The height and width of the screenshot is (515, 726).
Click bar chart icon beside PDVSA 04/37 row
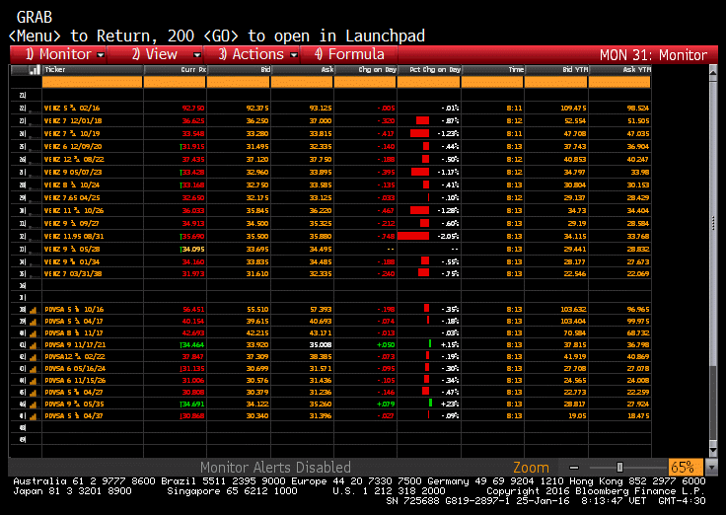[34, 416]
